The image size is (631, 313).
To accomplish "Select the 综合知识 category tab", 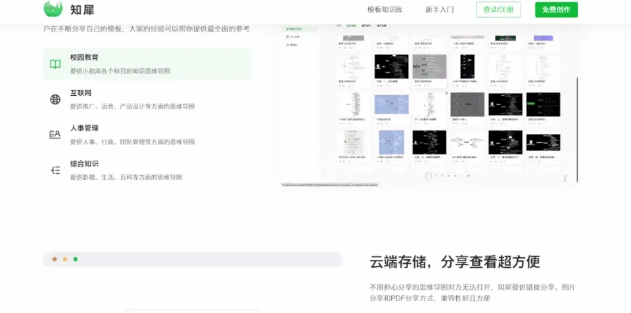I will (148, 170).
